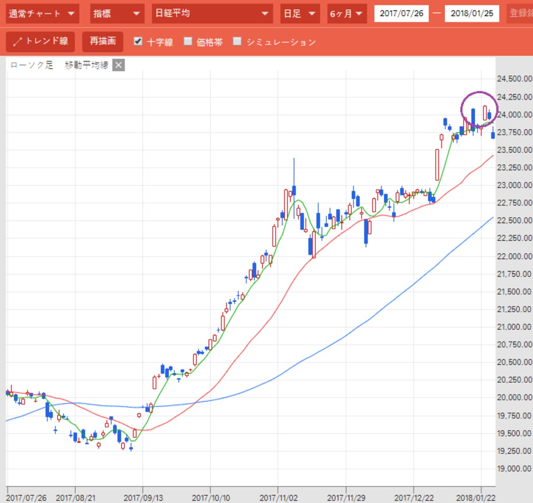Enable the 価格帯 checkbox
The height and width of the screenshot is (503, 533).
(x=188, y=41)
